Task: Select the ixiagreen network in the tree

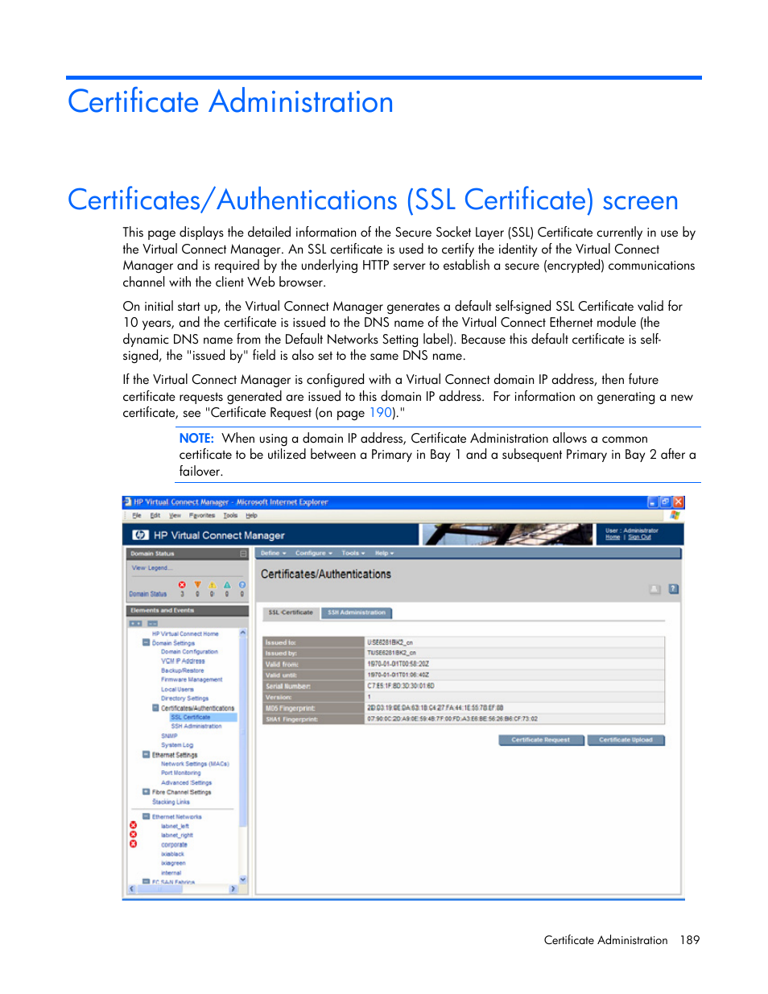Action: pos(173,863)
